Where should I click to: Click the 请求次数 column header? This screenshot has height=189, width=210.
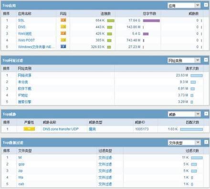click(192, 68)
